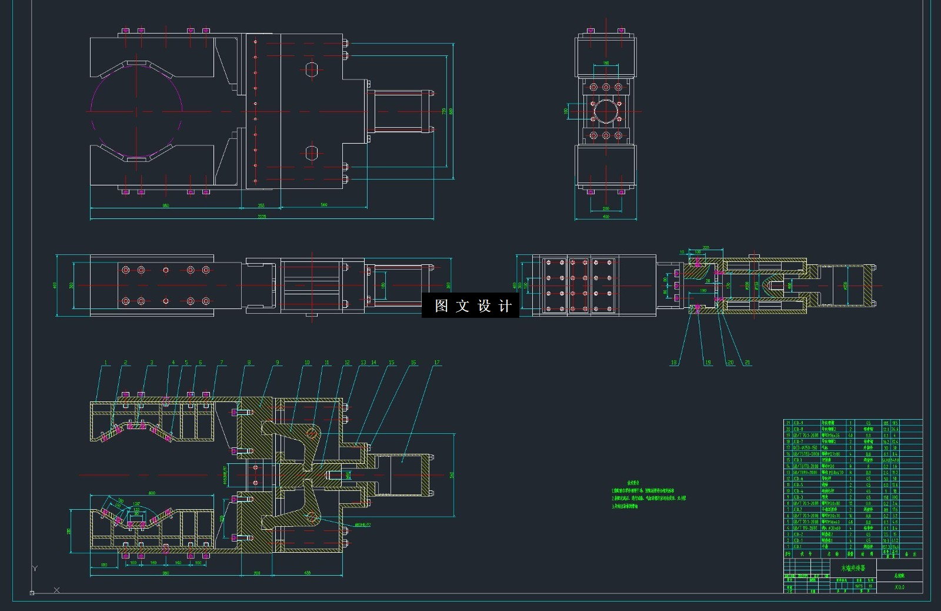Select the 1975 weight value in title block
Screen dimensions: 941x611
click(x=859, y=586)
